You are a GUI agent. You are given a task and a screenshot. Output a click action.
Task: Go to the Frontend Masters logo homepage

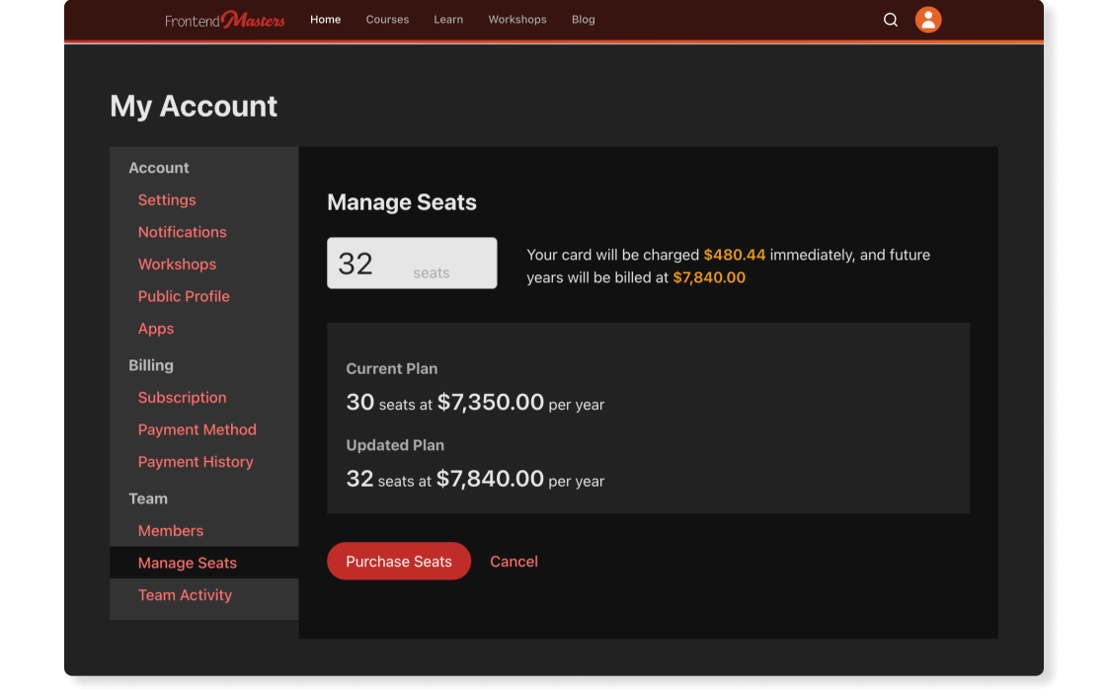point(225,20)
